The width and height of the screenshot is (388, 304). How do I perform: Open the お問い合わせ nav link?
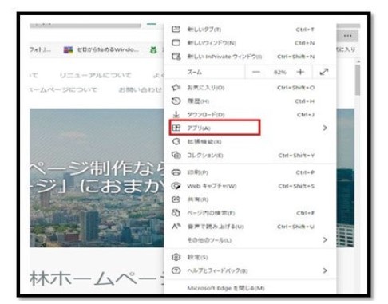click(141, 89)
